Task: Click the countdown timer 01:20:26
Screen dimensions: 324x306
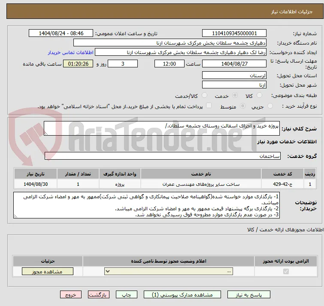Action: click(x=78, y=64)
